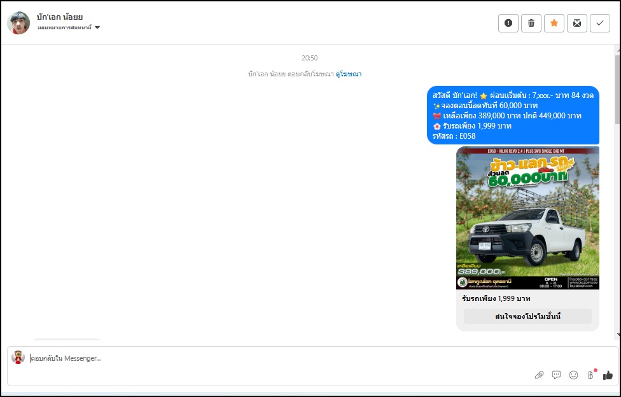Open the มอบหมายการสนทนานี้ assignment dropdown

69,27
